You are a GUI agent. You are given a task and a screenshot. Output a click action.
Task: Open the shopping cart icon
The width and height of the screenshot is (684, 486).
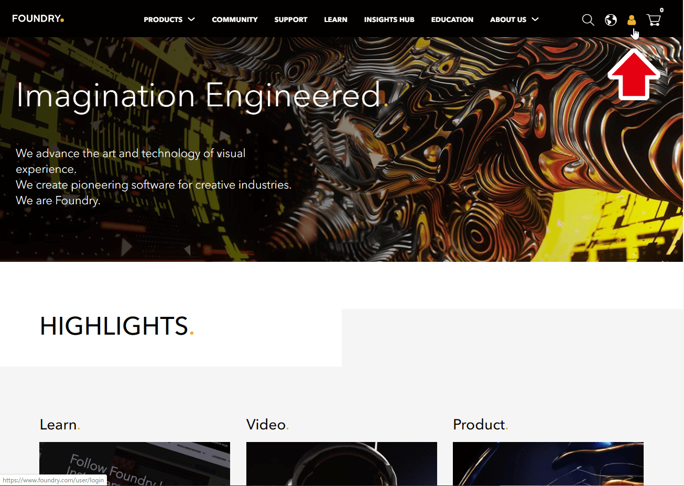pyautogui.click(x=654, y=20)
